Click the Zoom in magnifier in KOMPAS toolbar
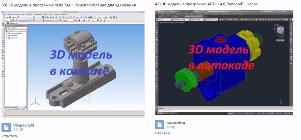301x140 pixels. (x=56, y=17)
